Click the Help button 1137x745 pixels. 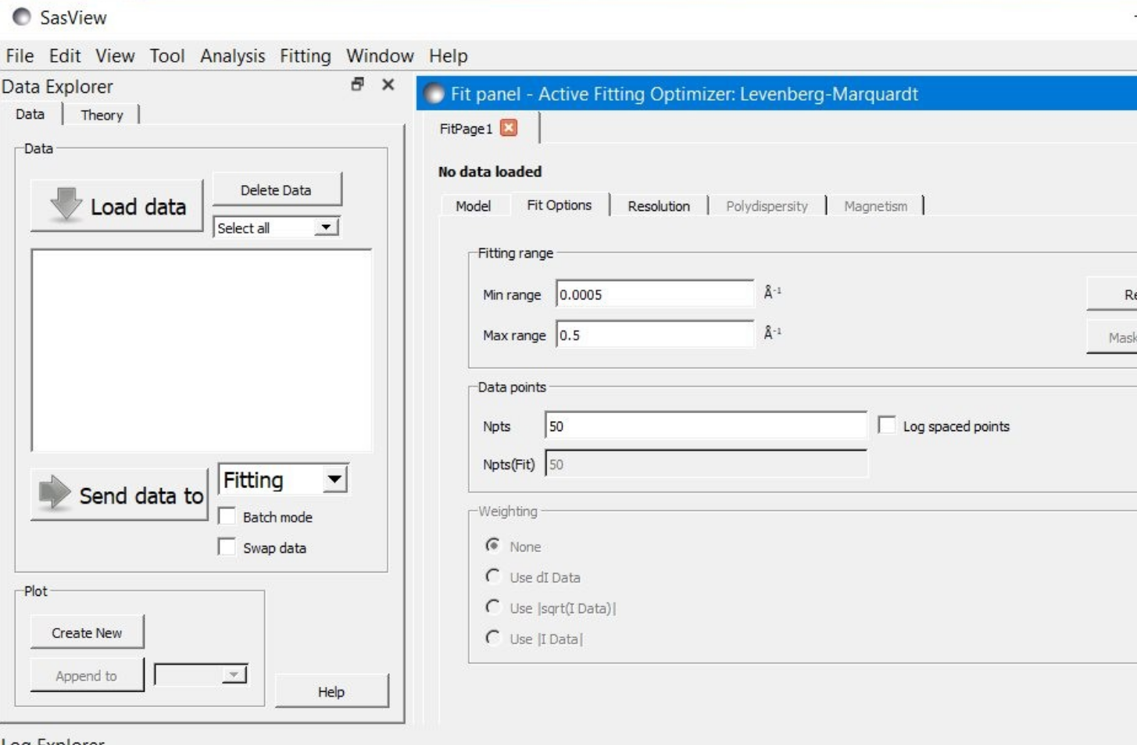point(332,690)
